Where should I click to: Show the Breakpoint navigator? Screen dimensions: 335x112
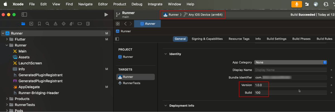[x=80, y=24]
